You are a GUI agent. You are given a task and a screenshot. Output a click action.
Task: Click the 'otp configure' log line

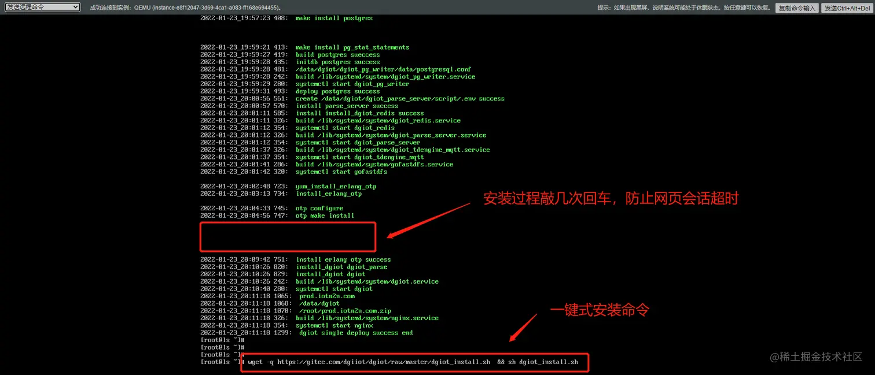[272, 209]
